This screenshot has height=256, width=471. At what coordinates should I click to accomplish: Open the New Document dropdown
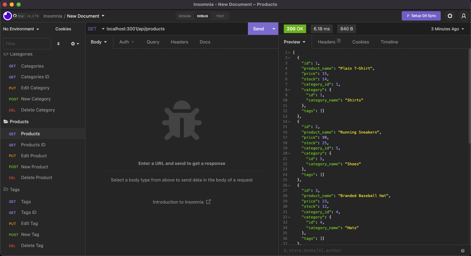(x=86, y=16)
